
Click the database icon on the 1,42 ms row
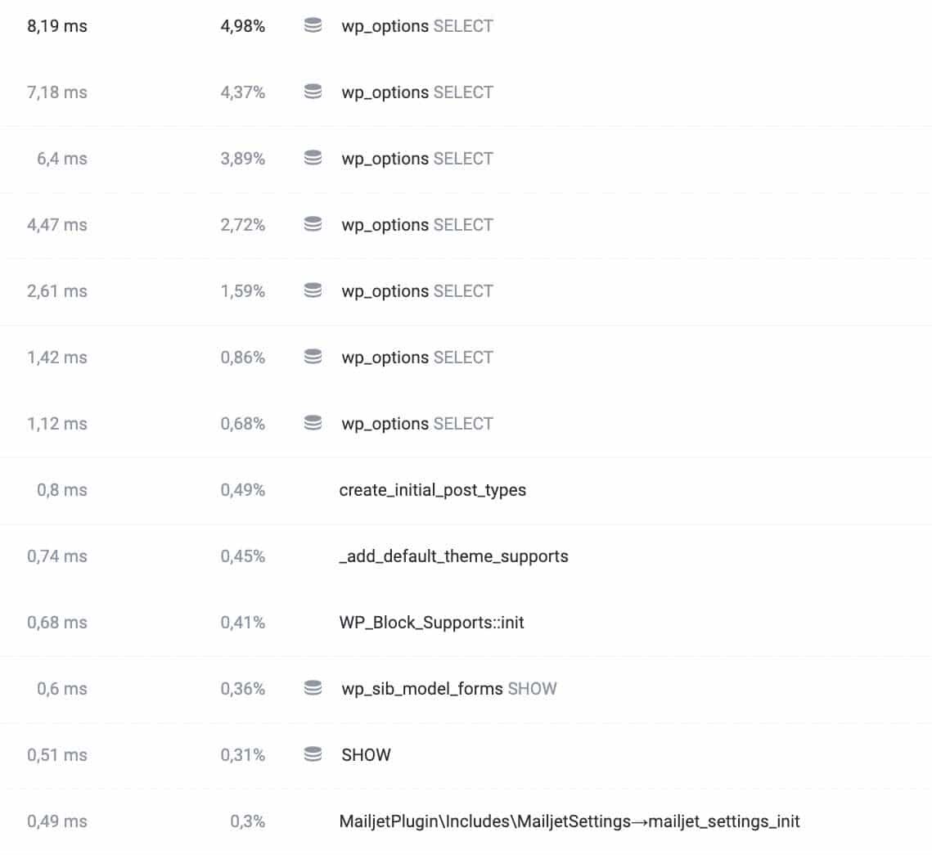pyautogui.click(x=313, y=357)
